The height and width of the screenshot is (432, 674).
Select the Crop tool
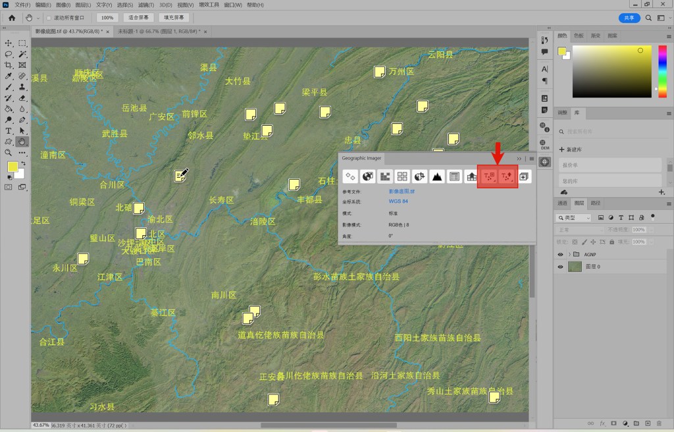9,65
